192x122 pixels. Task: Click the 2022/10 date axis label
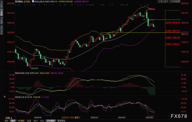click(x=38, y=118)
